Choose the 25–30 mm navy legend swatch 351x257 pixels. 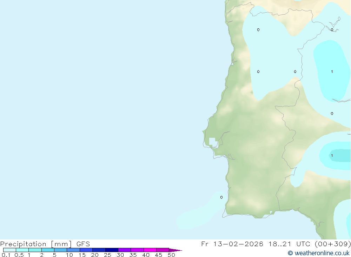tap(112, 250)
